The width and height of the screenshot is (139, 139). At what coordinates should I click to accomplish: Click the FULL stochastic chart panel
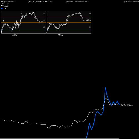pos(69,22)
